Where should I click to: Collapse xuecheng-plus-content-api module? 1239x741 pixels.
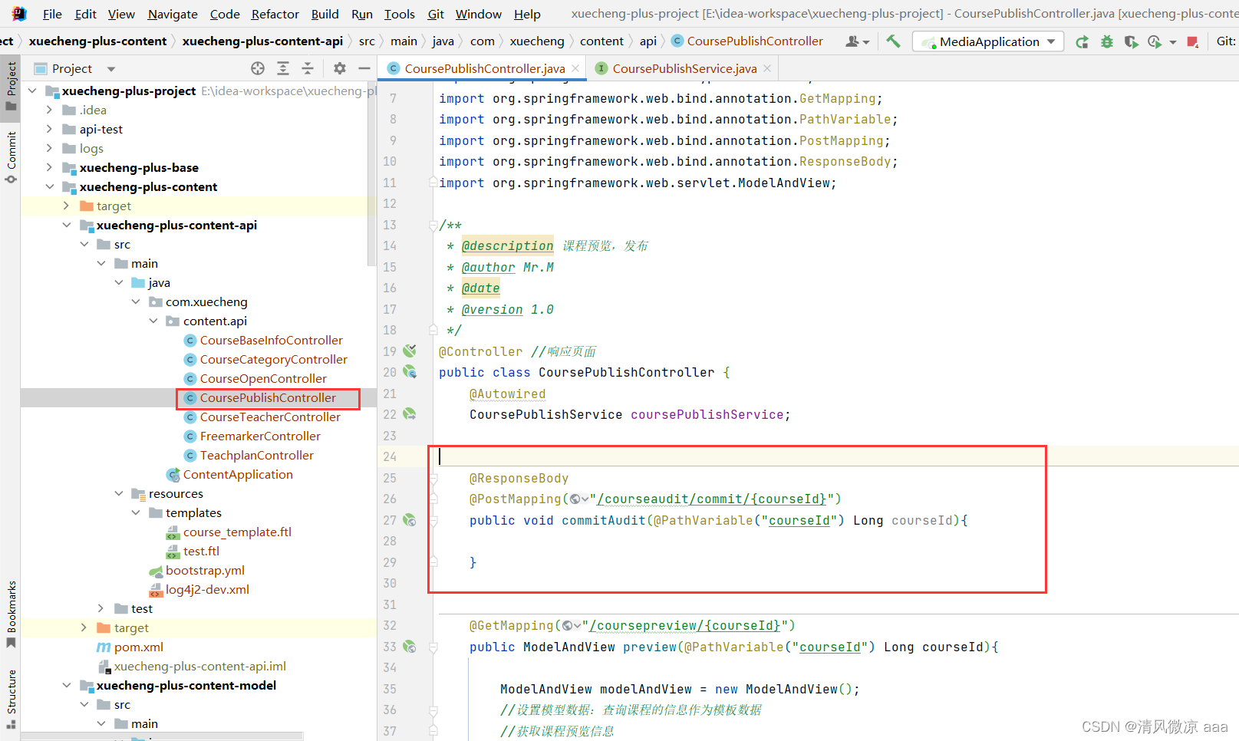(x=67, y=225)
